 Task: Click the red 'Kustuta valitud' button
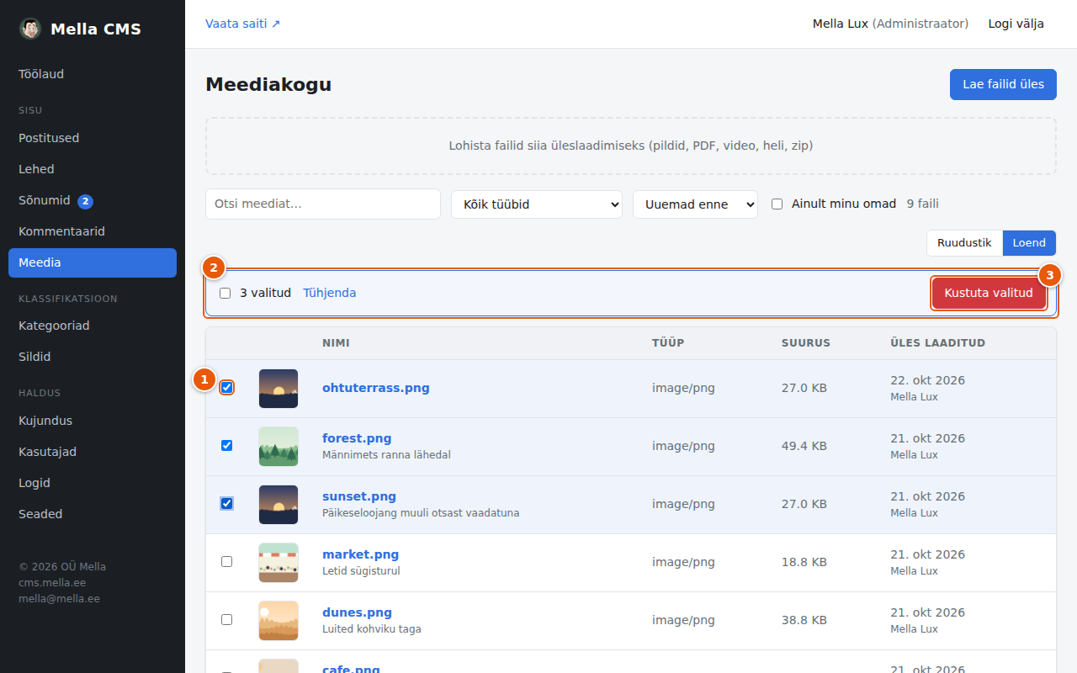(989, 294)
